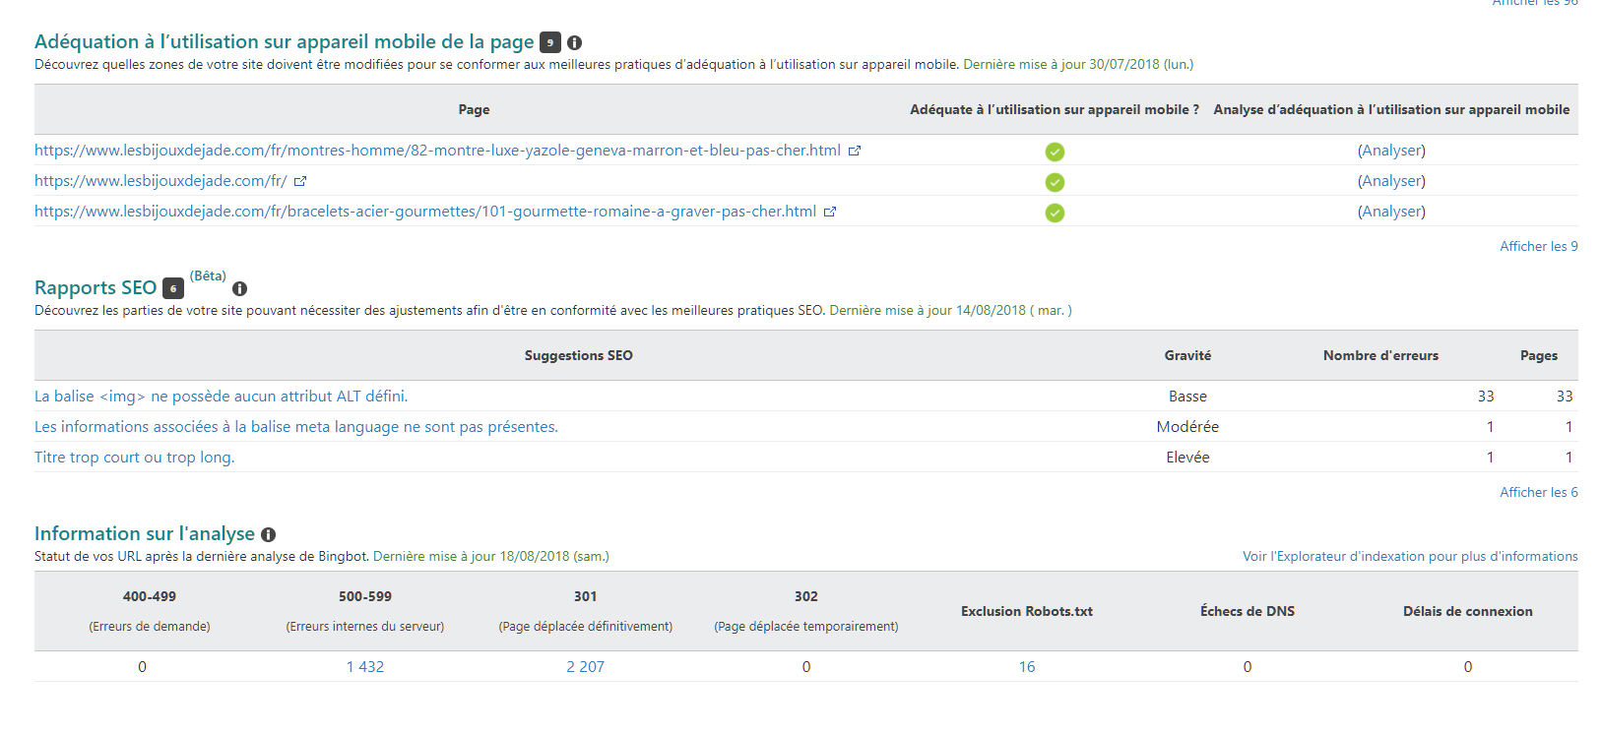Viewport: 1601px width, 734px height.
Task: Click the 1 432 server errors count
Action: (365, 667)
